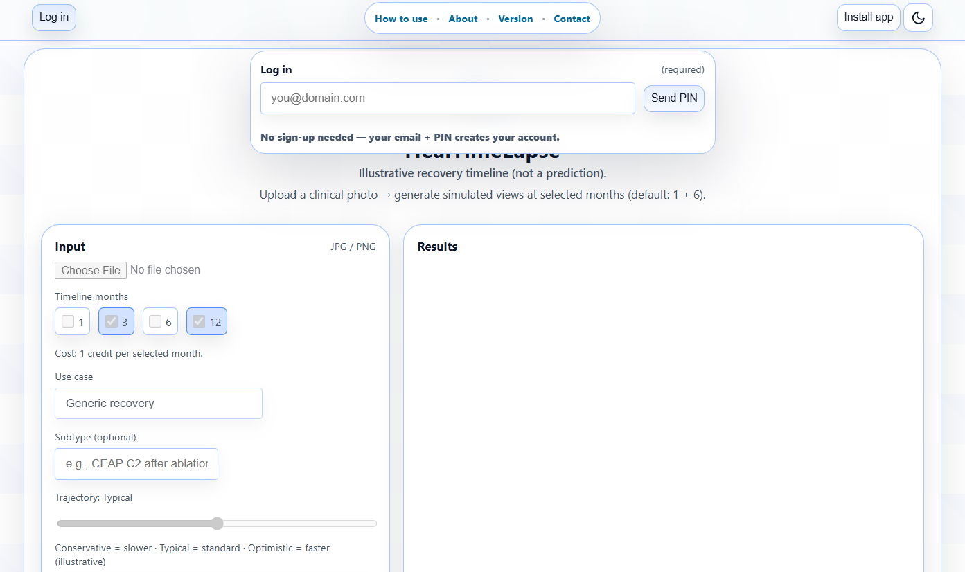Viewport: 965px width, 572px height.
Task: Click the 'No file chosen' area
Action: [165, 270]
